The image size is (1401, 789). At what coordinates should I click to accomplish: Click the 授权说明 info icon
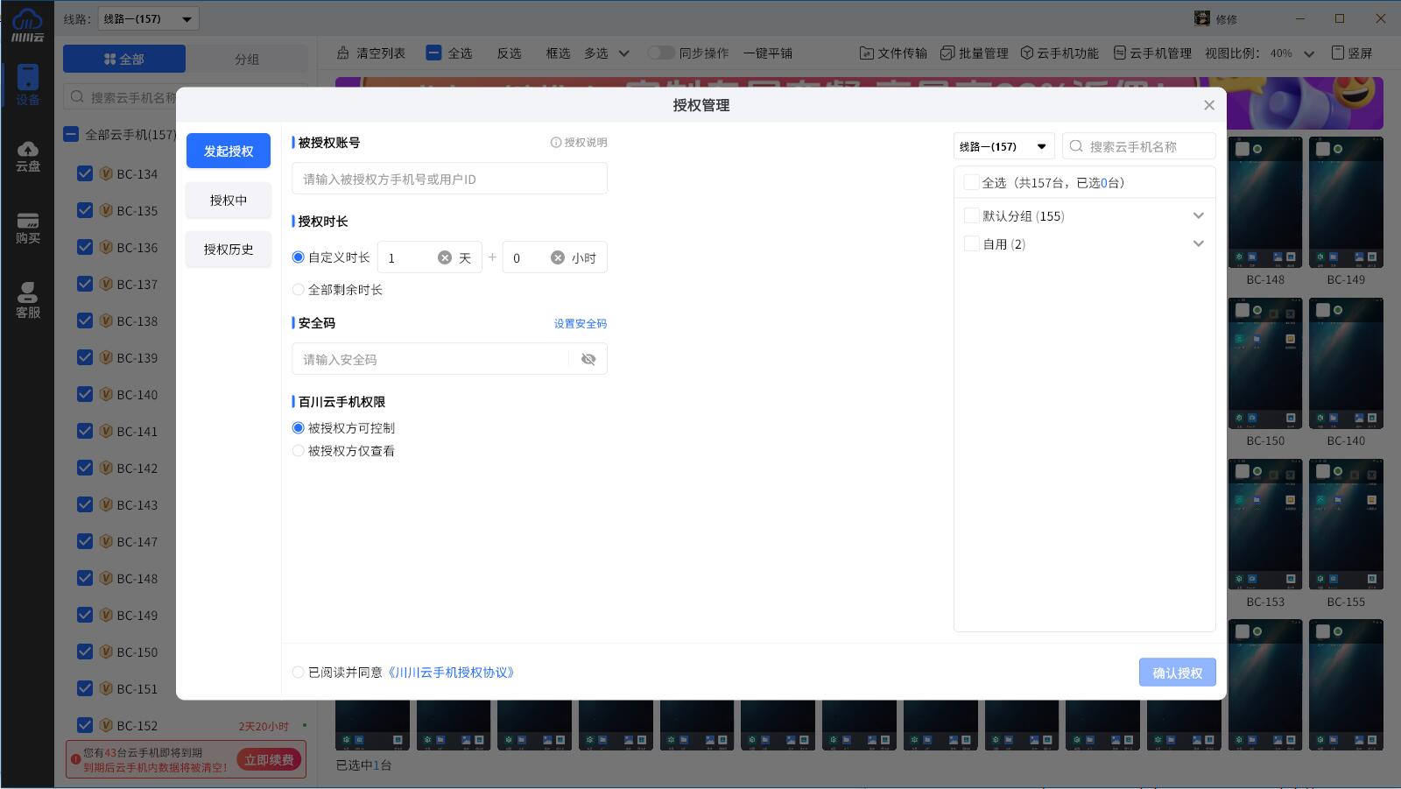(556, 143)
